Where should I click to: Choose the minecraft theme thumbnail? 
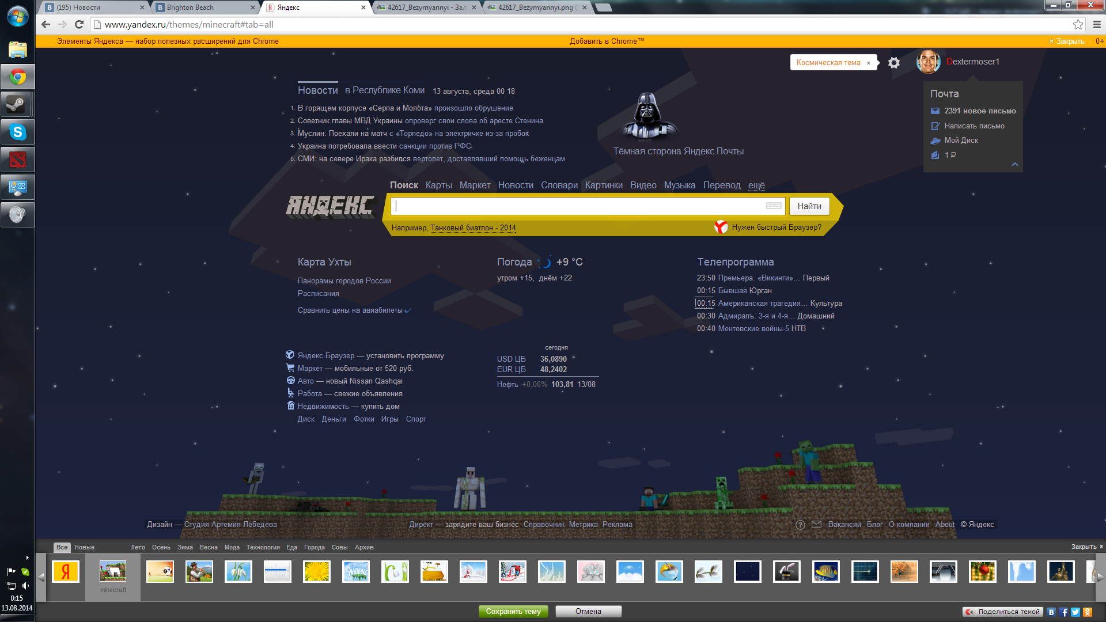point(113,571)
